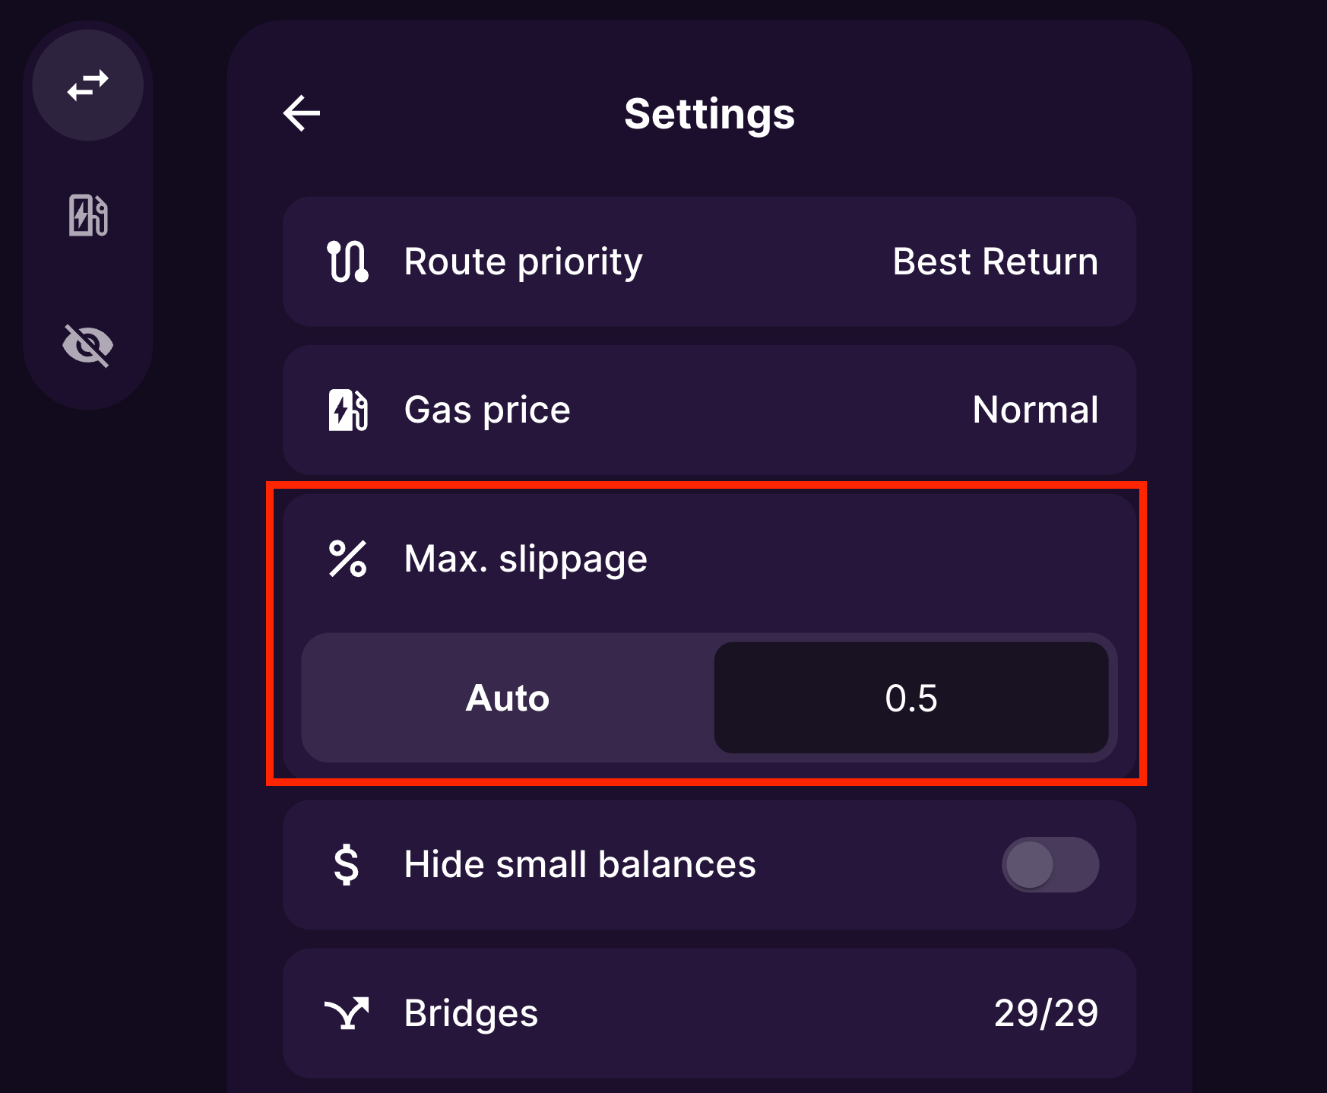
Task: Click the Max. slippage label
Action: tap(526, 559)
